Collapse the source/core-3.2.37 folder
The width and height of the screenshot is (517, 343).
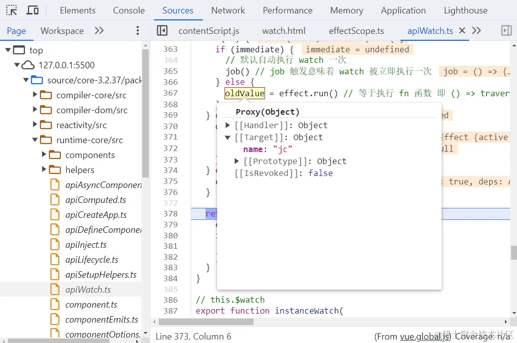point(26,80)
